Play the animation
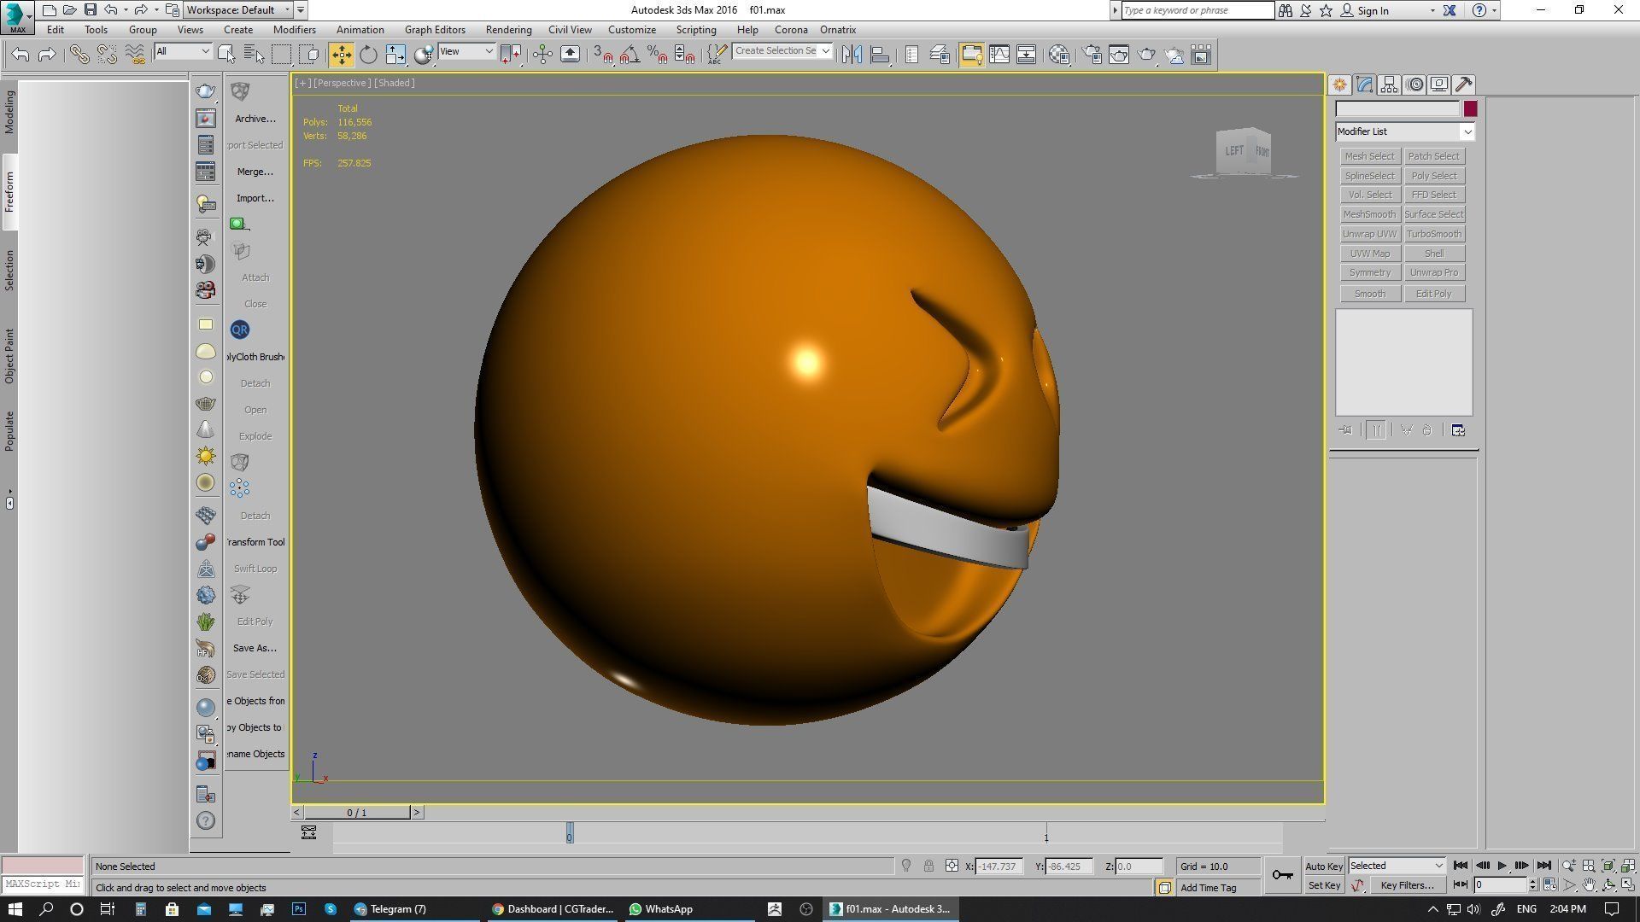 [x=1502, y=866]
